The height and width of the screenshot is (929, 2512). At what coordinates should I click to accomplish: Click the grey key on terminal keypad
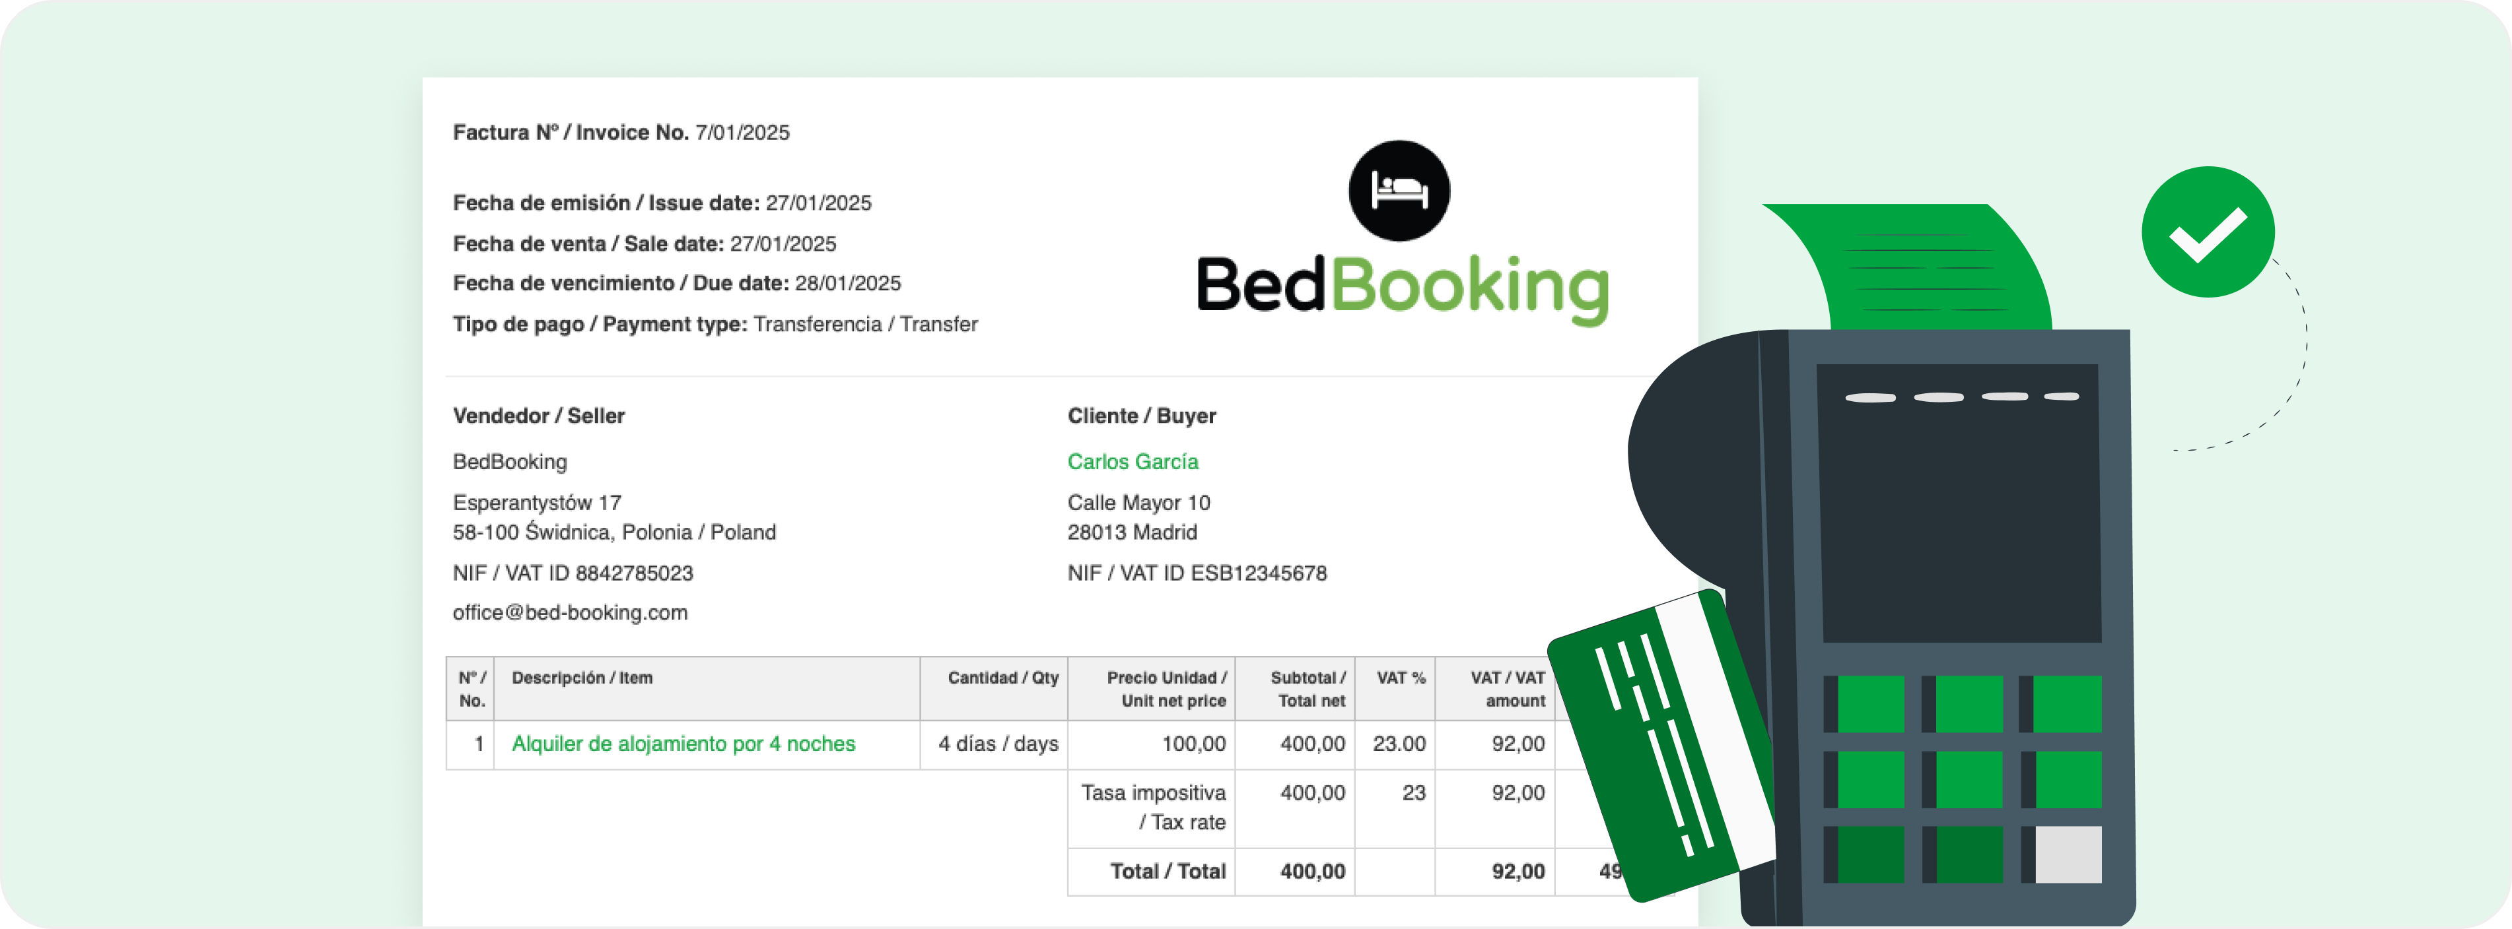2068,855
